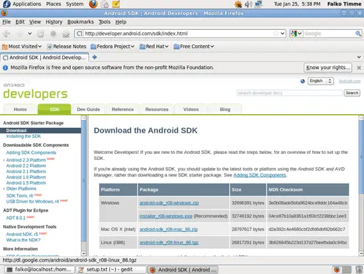Click the trash icon in bottom panel
Image resolution: width=364 pixels, height=274 pixels.
(359, 269)
